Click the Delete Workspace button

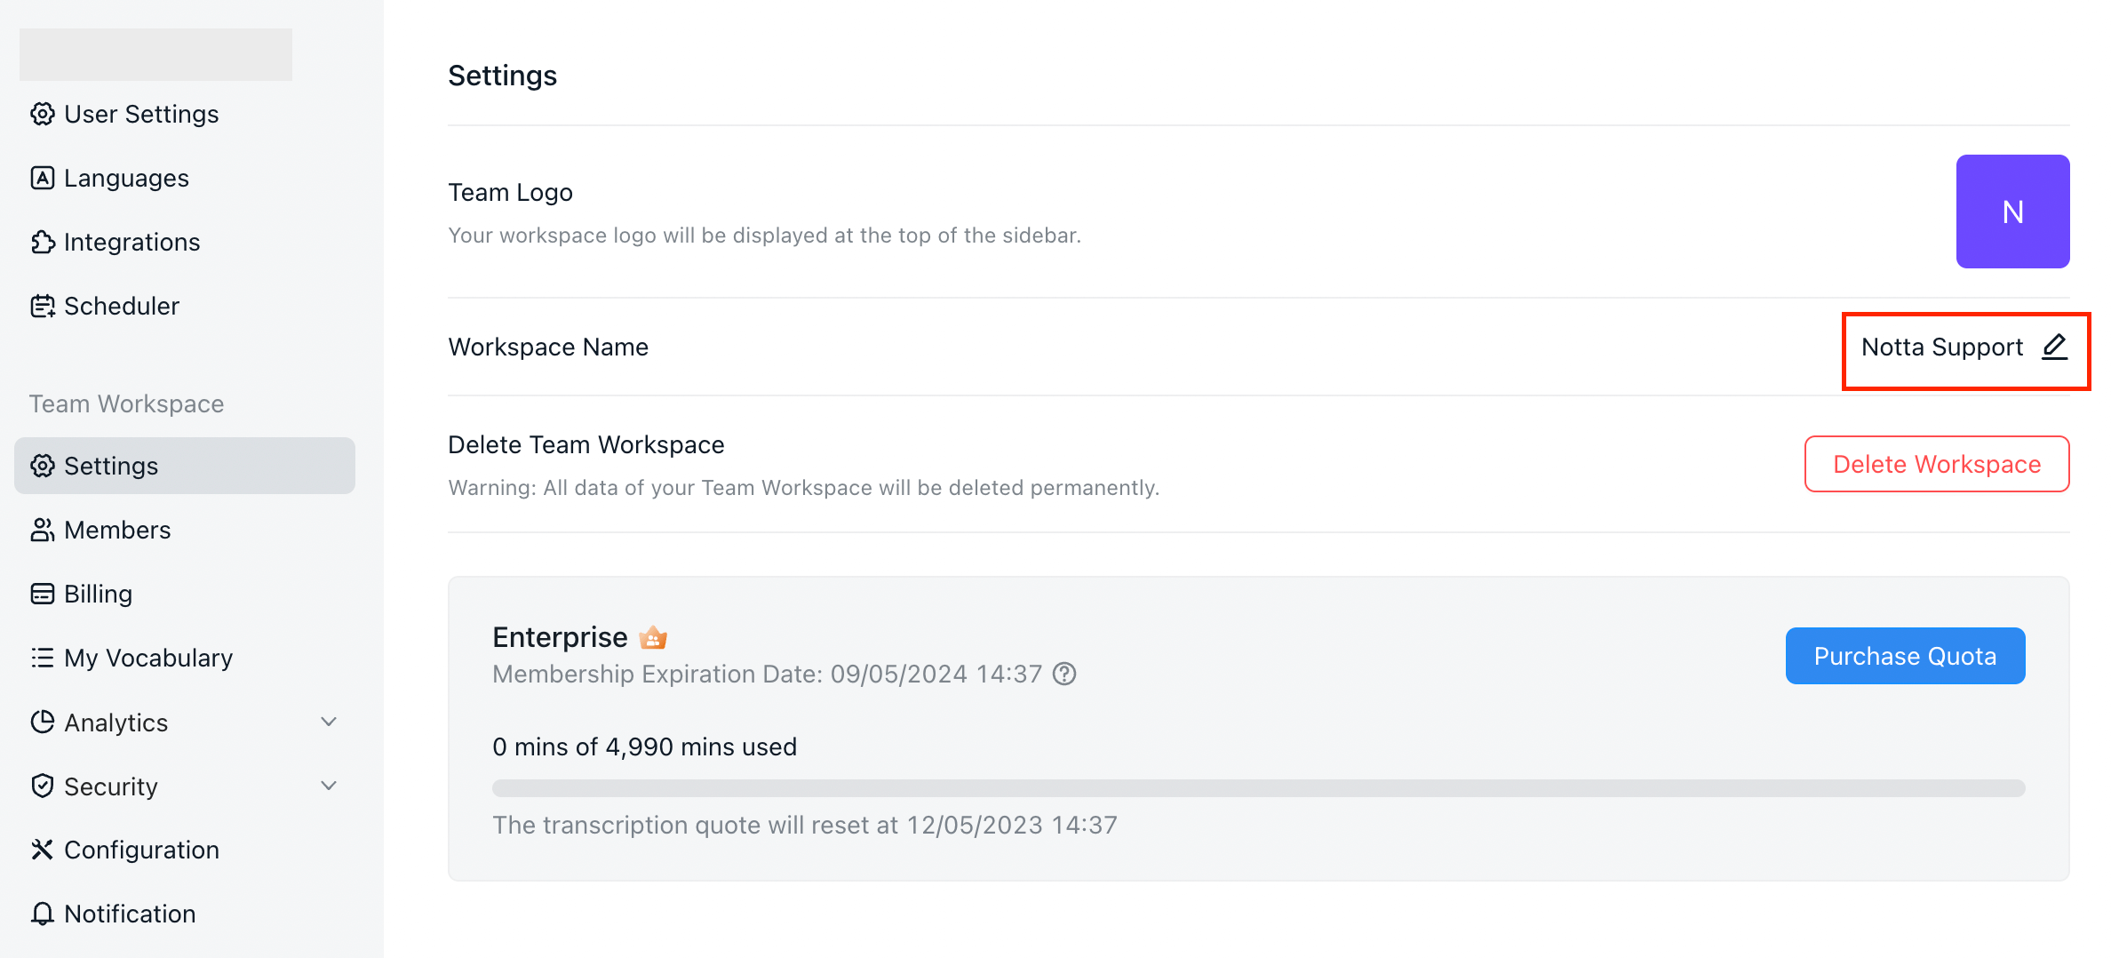point(1937,464)
